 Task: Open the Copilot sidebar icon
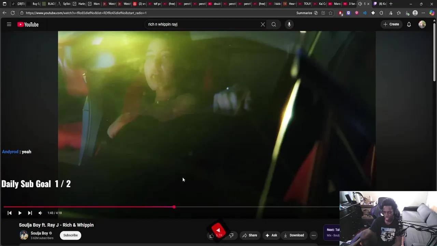tap(432, 13)
